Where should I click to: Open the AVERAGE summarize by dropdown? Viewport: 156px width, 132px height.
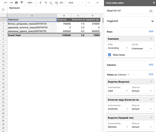pyautogui.click(x=118, y=109)
